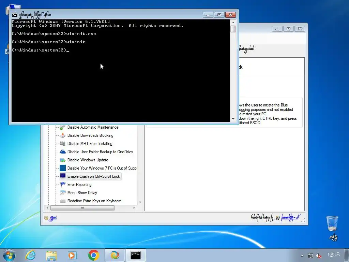Click the Disable Automatic Maintenance icon
The image size is (349, 262).
(63, 128)
